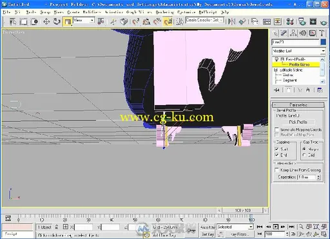Screen dimensions: 330x239
Task: Uncheck the Capping Start checkbox
Action: [277, 149]
